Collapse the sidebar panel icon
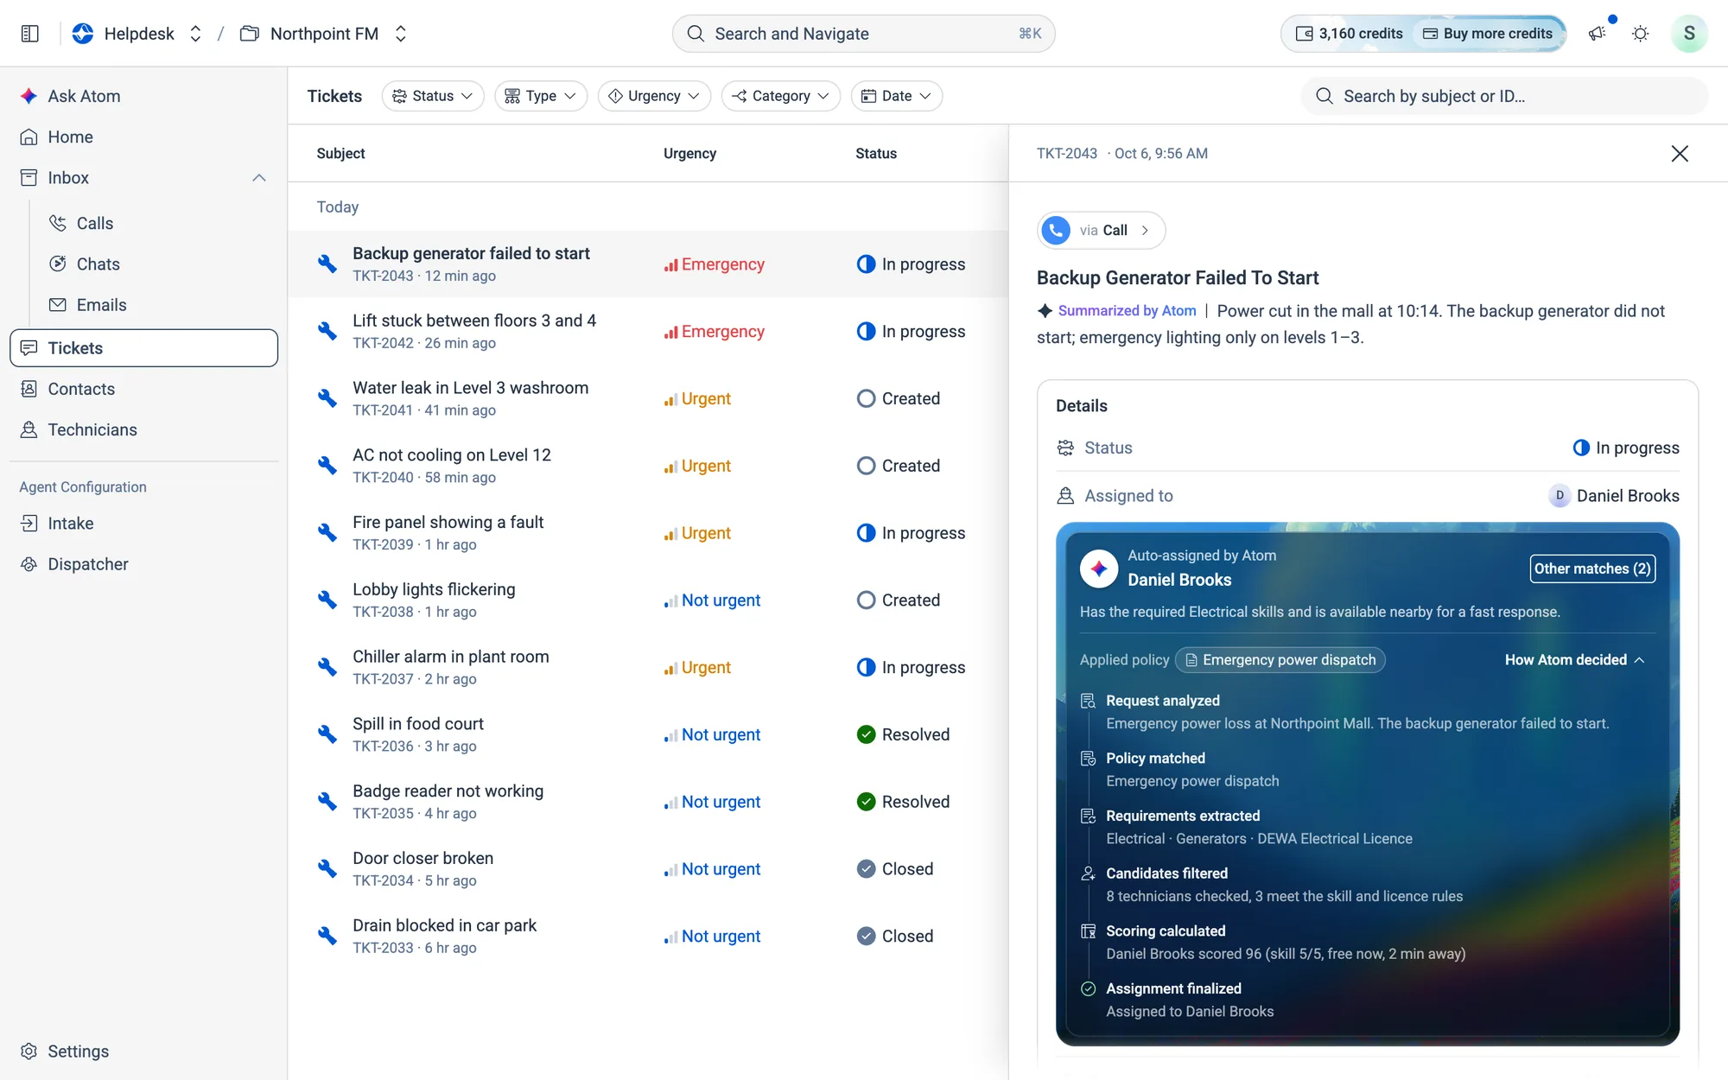The height and width of the screenshot is (1080, 1728). [x=30, y=34]
